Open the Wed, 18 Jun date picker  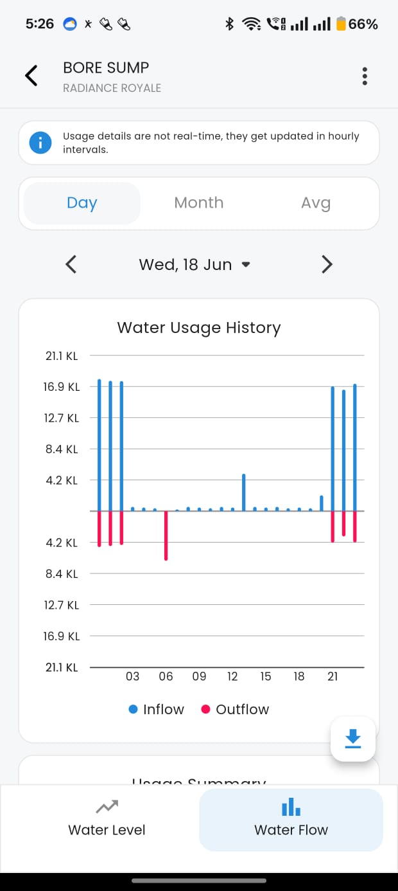pyautogui.click(x=194, y=264)
